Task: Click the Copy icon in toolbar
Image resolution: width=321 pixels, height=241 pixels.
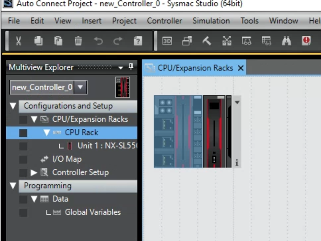Action: [x=38, y=41]
